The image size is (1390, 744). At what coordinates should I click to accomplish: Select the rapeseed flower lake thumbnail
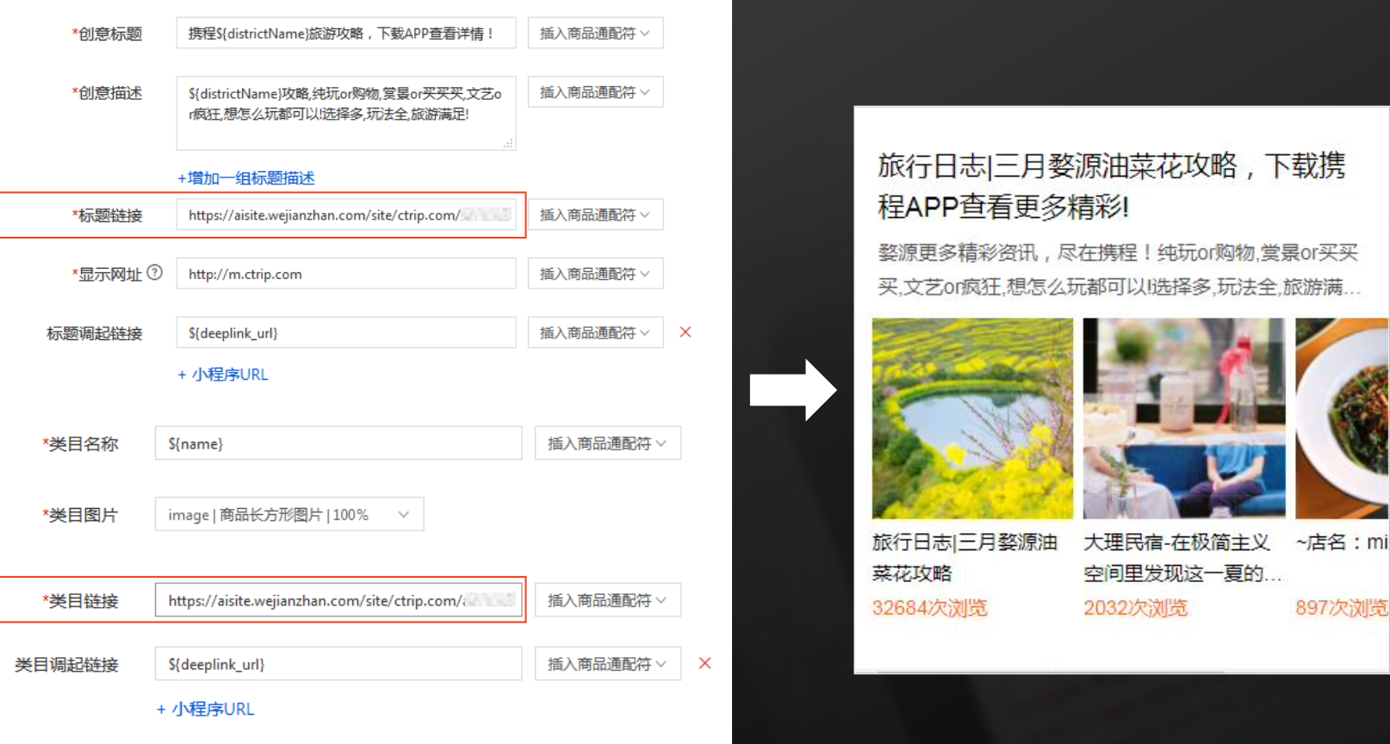(972, 418)
